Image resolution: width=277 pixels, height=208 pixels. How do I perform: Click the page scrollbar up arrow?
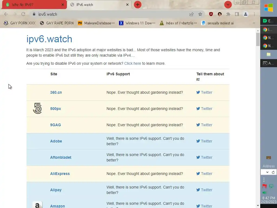coord(258,30)
